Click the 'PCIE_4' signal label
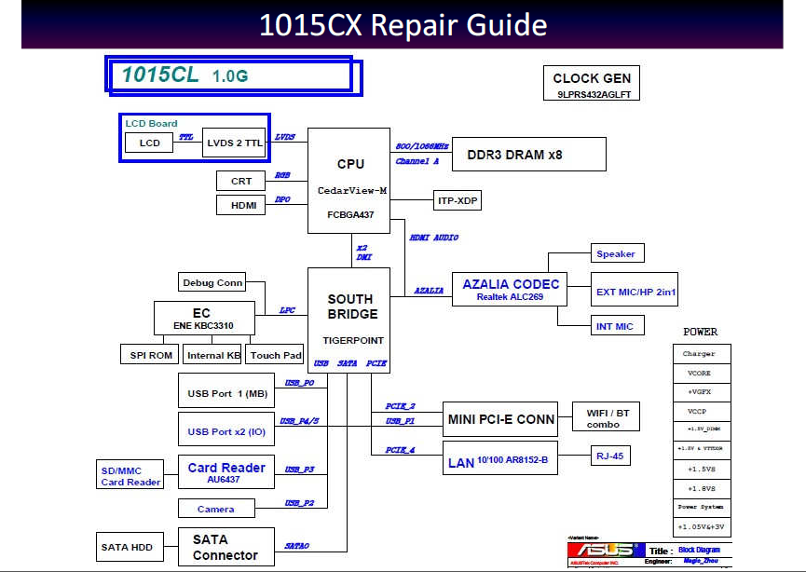 (400, 450)
